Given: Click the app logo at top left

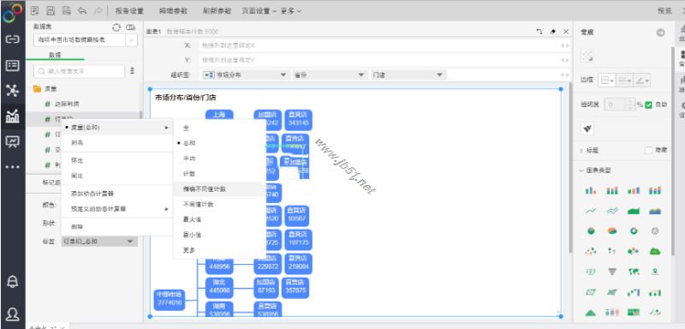Looking at the screenshot, I should point(12,13).
